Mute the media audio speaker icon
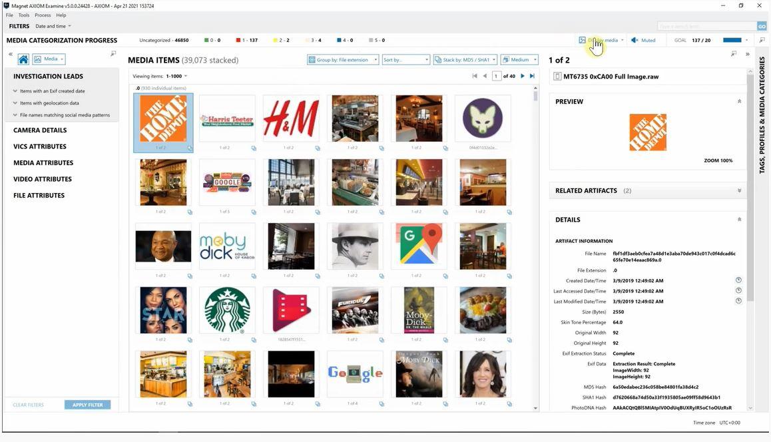This screenshot has height=442, width=771. pos(635,41)
